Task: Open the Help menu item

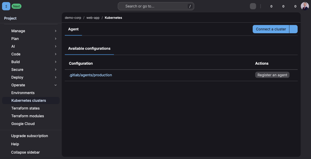Action: point(15,144)
